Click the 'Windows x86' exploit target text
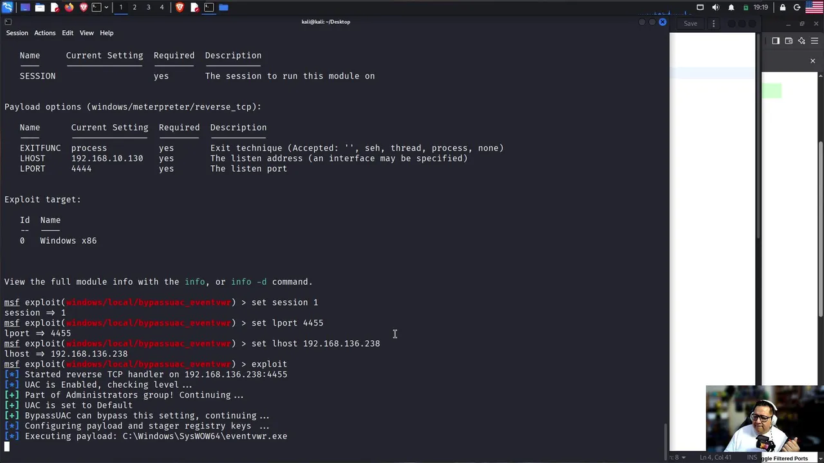This screenshot has height=463, width=824. (x=68, y=241)
